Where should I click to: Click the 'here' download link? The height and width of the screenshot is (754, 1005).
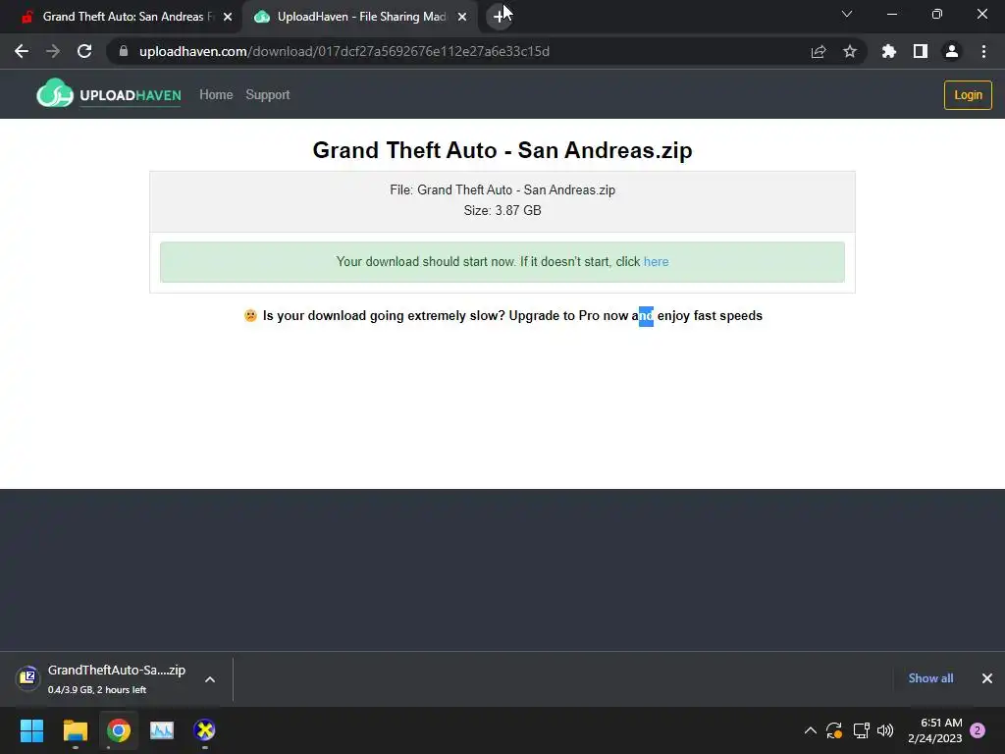[x=656, y=261]
